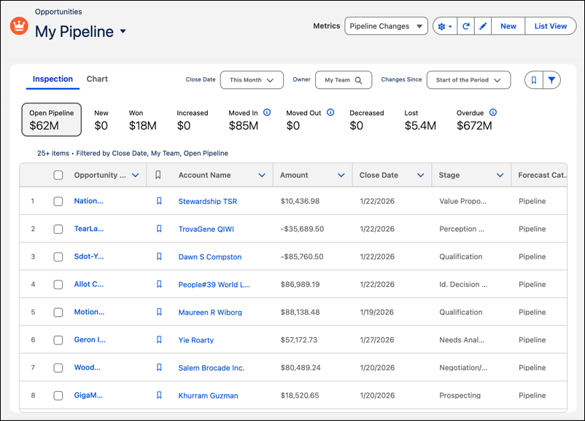
Task: Select the Open Pipeline $62M metric
Action: (x=52, y=119)
